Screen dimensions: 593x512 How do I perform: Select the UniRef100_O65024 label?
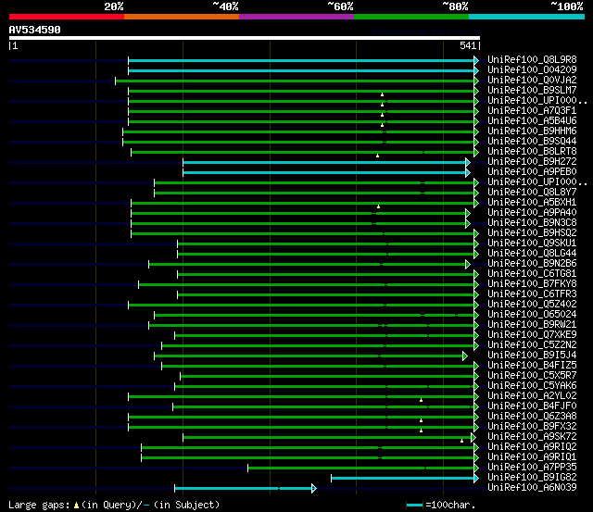532,315
